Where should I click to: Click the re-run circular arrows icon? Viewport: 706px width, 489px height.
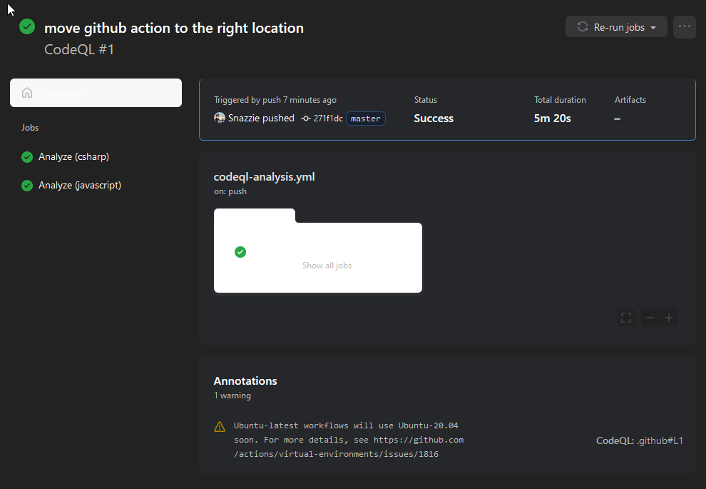[x=583, y=27]
